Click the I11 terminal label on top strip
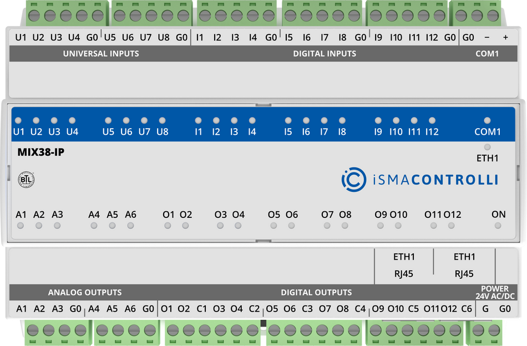Screen dimensions: 527x346 [x=414, y=37]
